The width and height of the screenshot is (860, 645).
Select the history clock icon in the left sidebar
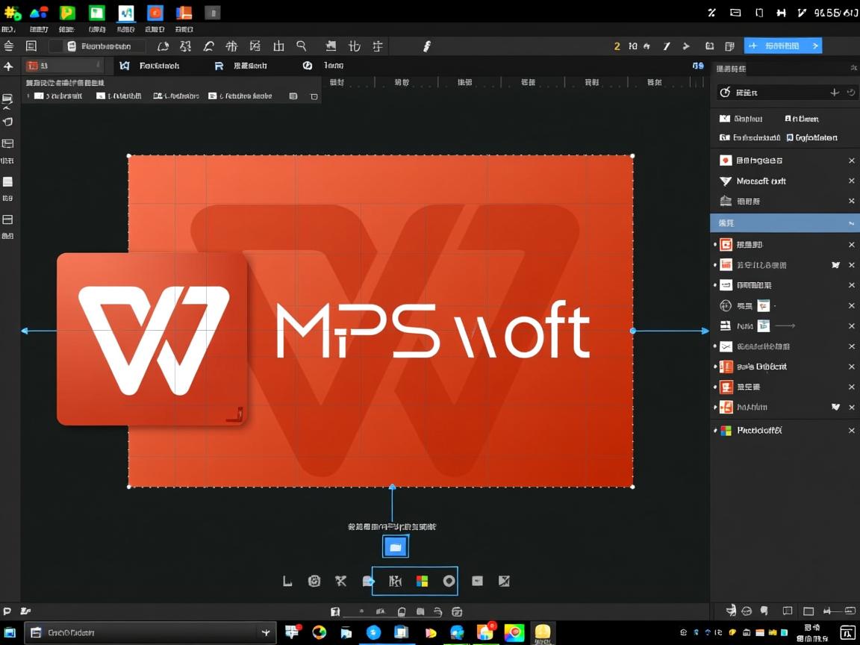click(9, 121)
